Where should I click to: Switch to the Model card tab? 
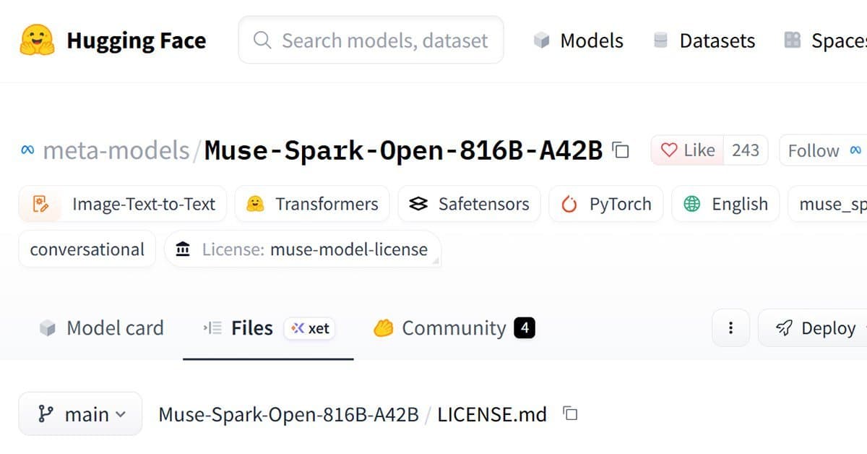(101, 328)
